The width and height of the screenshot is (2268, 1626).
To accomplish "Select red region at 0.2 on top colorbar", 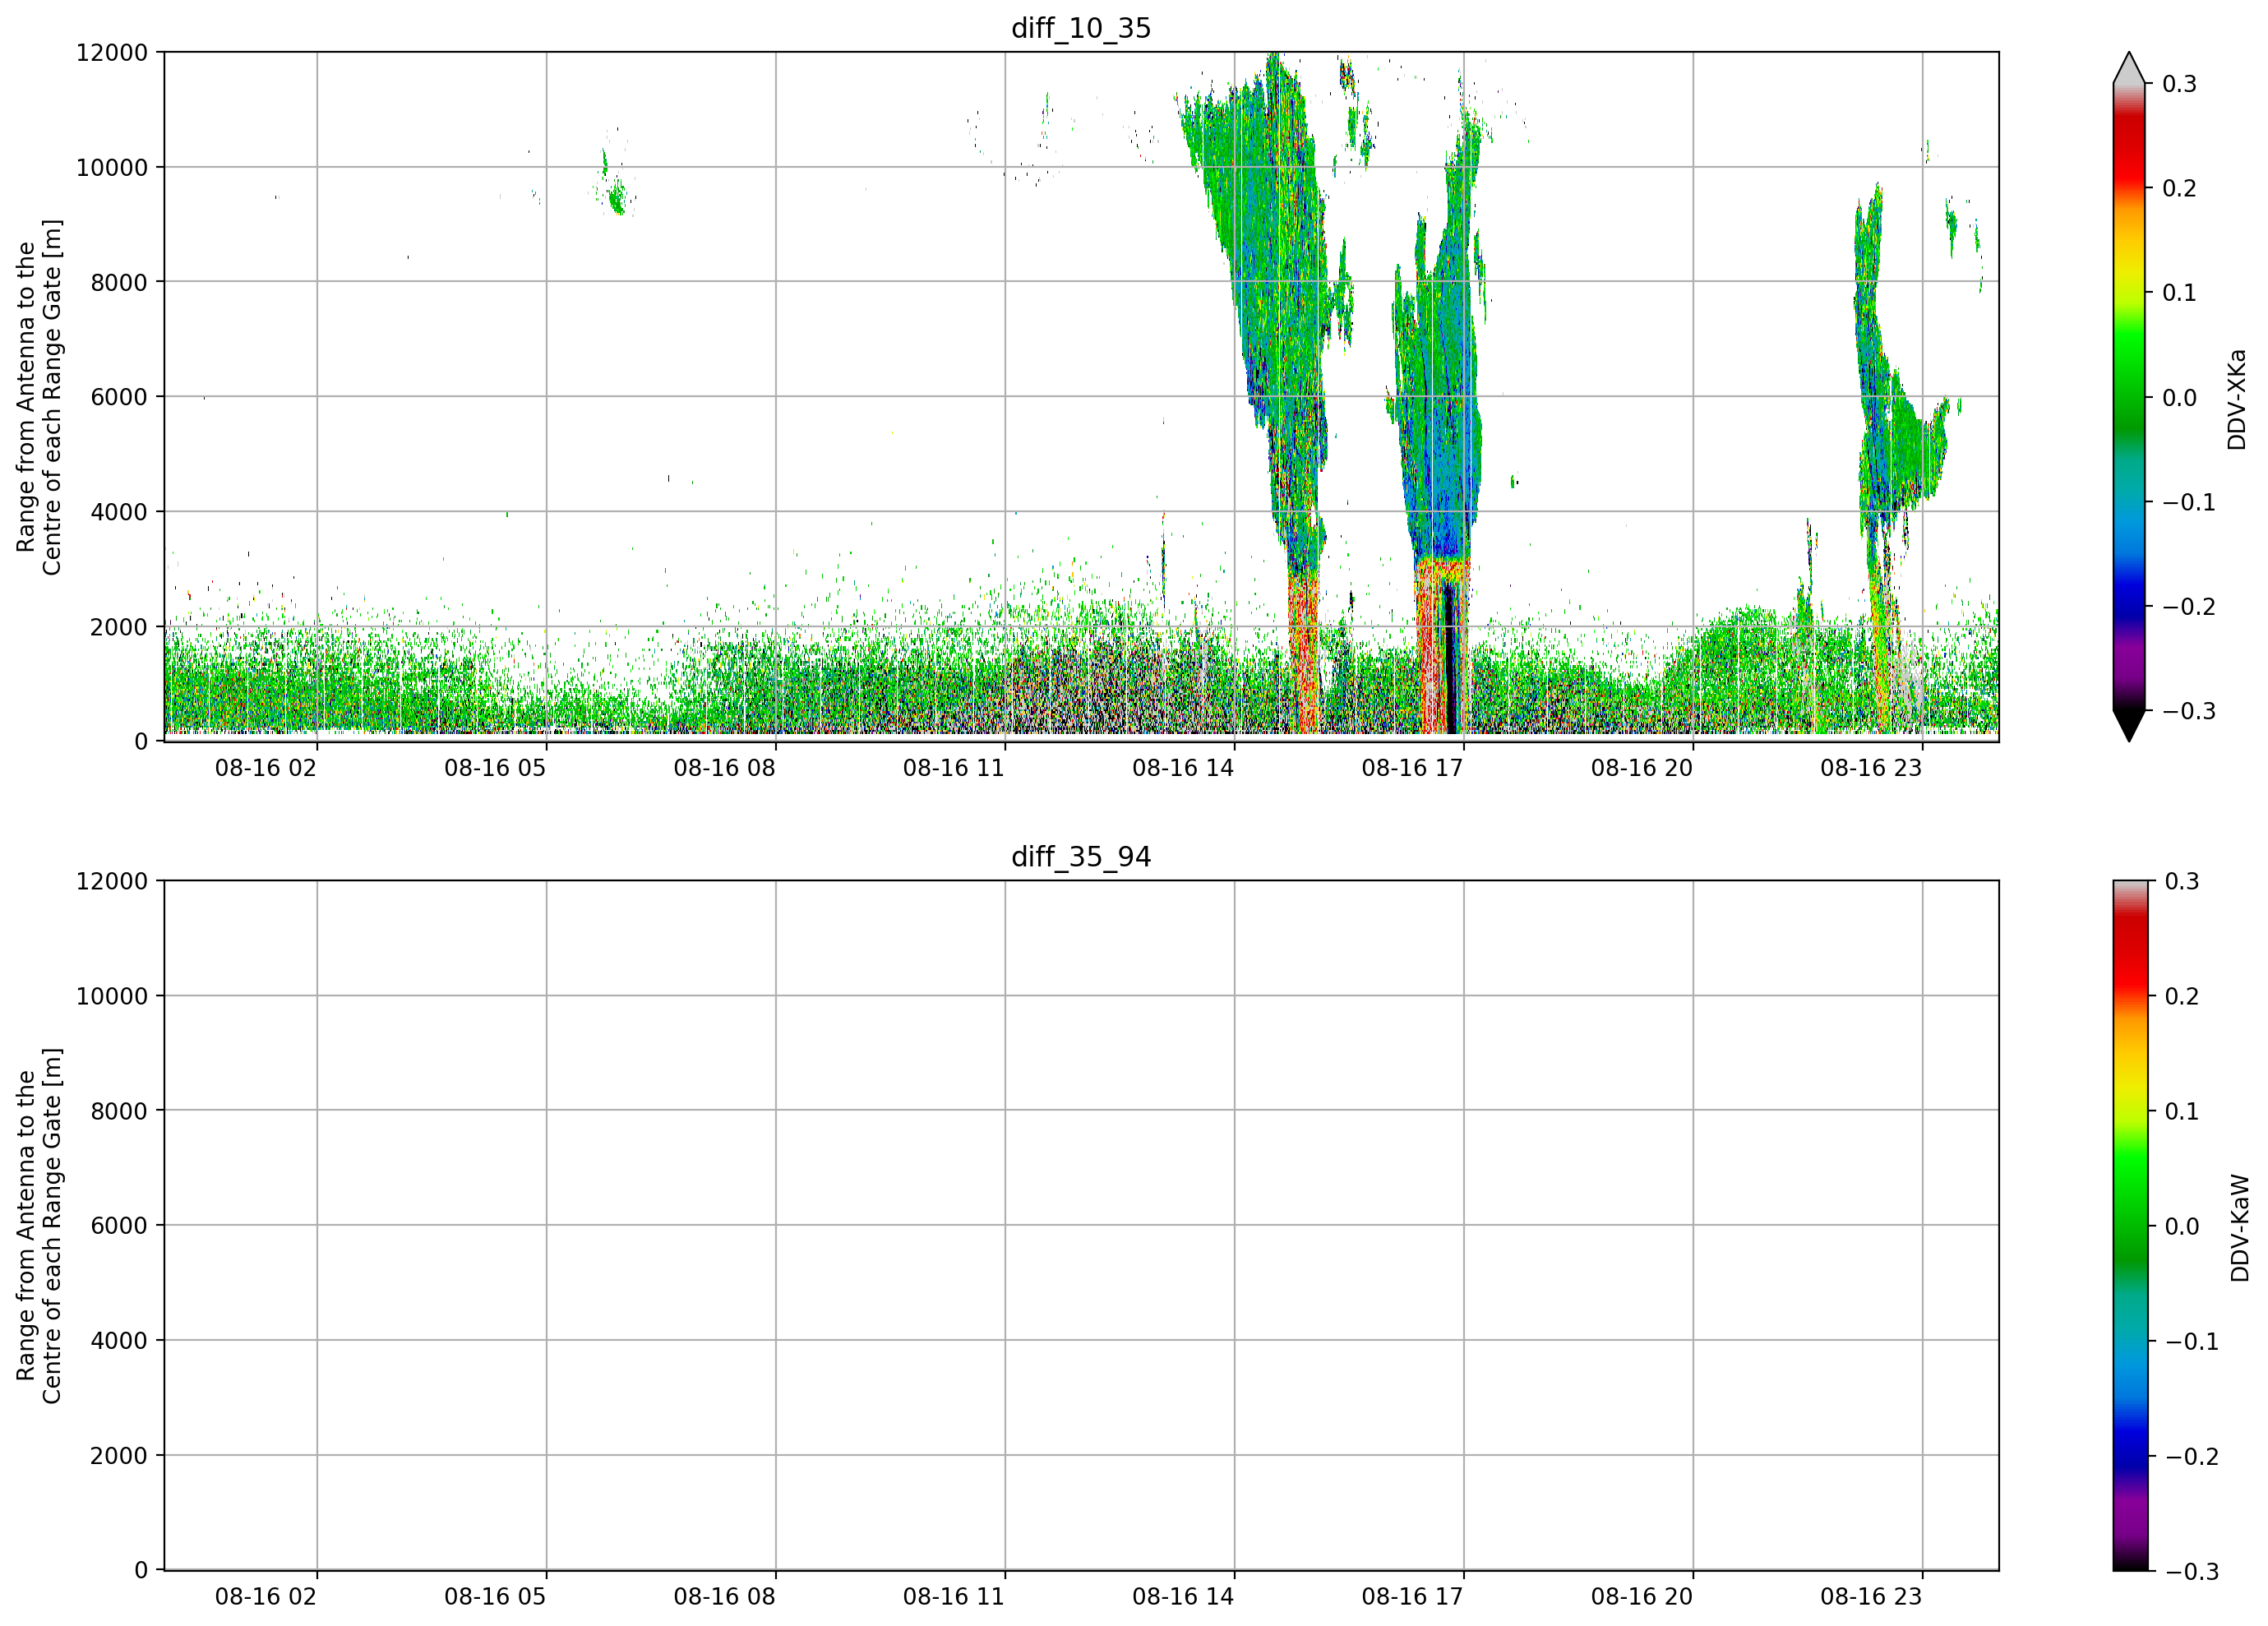I will 2129,188.
